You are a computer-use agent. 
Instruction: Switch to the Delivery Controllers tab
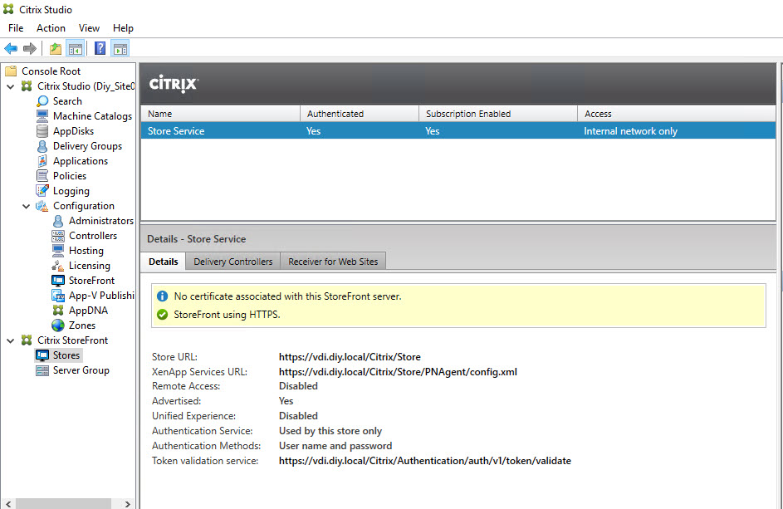point(232,262)
